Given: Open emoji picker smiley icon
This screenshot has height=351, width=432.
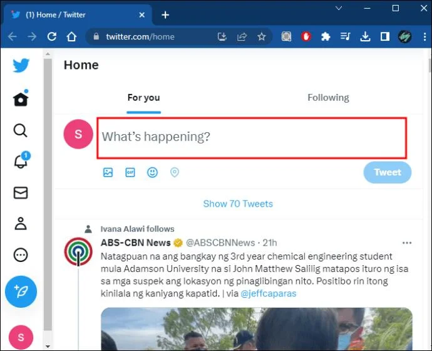Looking at the screenshot, I should point(152,172).
